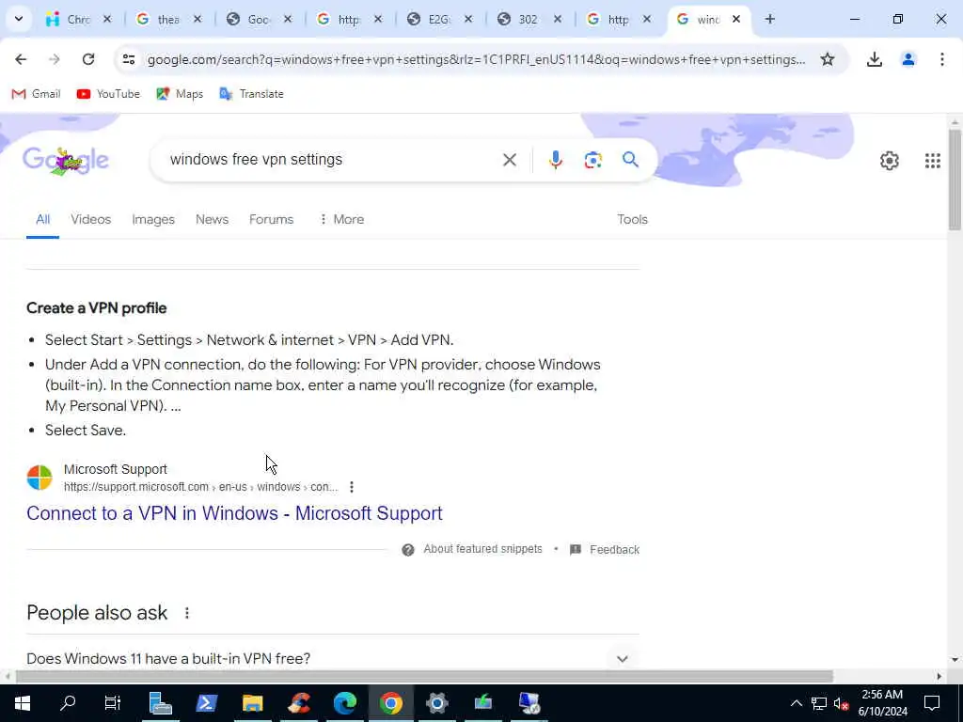Open Maps bookmark

tap(180, 94)
